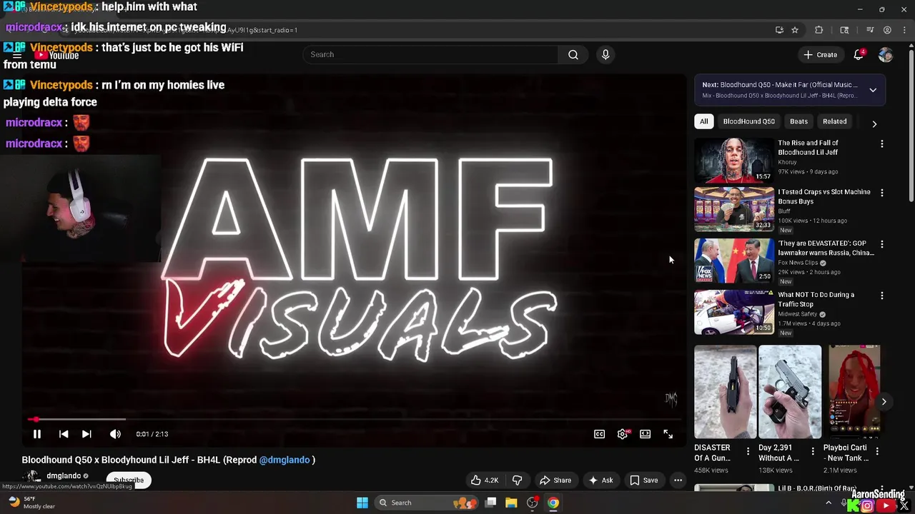Viewport: 915px width, 514px height.
Task: Open options for DEVASTATED GOP video
Action: tap(881, 244)
